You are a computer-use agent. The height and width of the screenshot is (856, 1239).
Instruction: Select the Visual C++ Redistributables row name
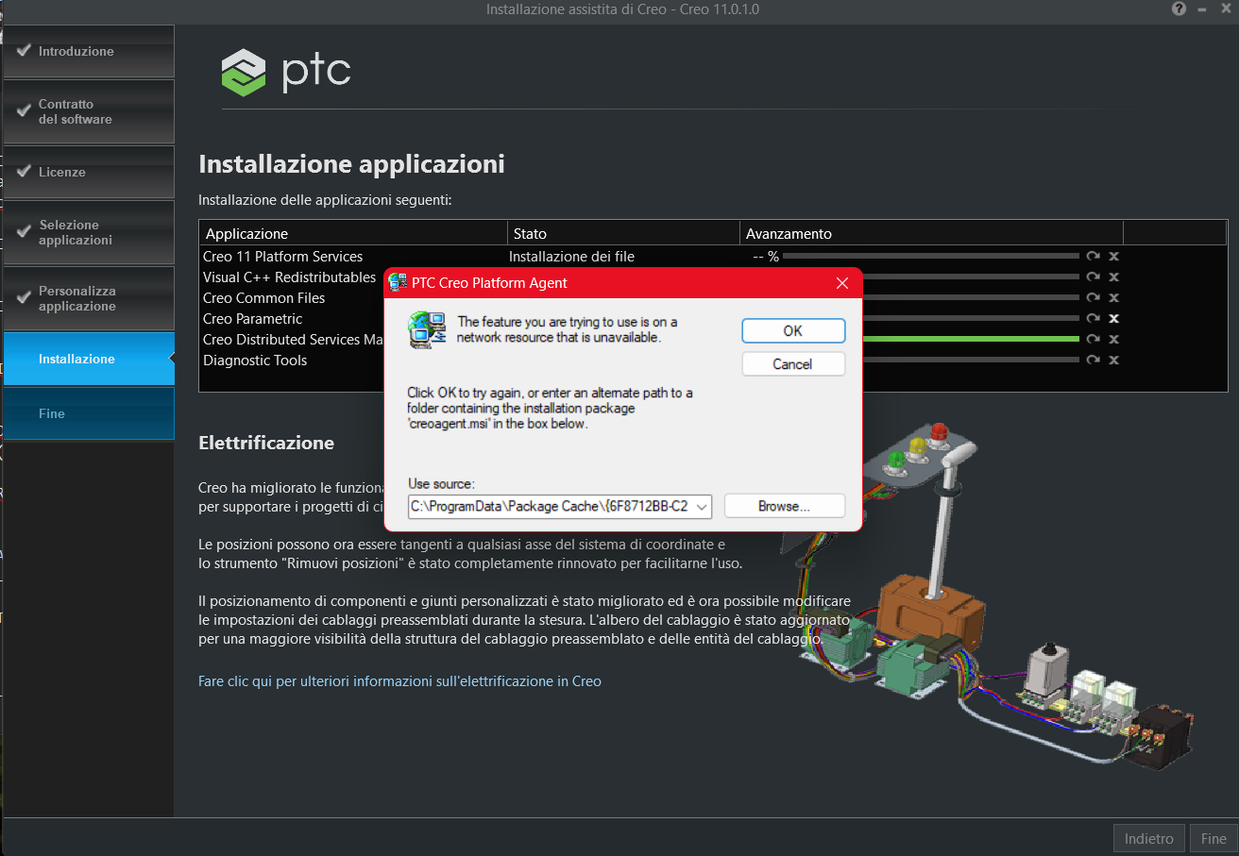289,277
